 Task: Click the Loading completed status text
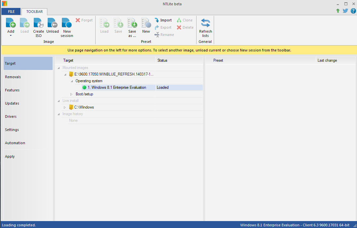[19, 225]
